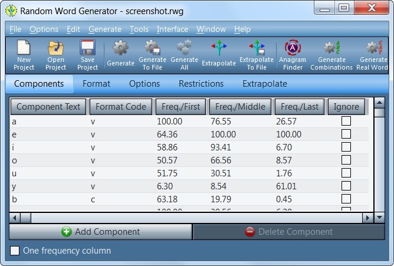Click Freq./Middle value 19.79
This screenshot has width=394, height=266.
(x=221, y=199)
